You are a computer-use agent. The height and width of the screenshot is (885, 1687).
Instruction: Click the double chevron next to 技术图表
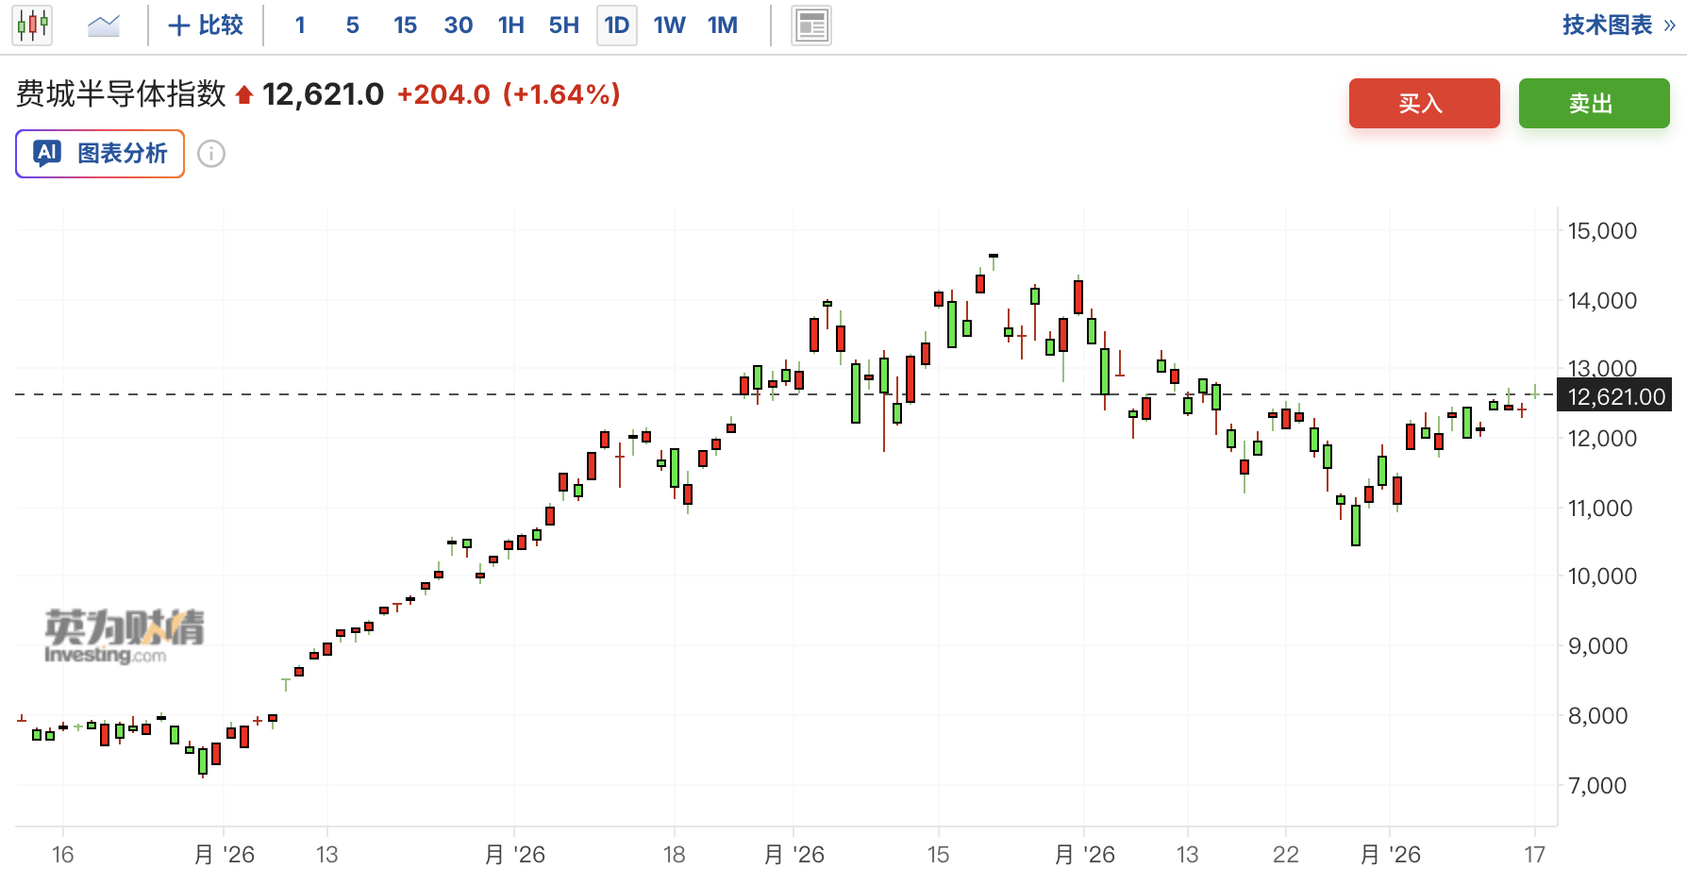(x=1669, y=25)
